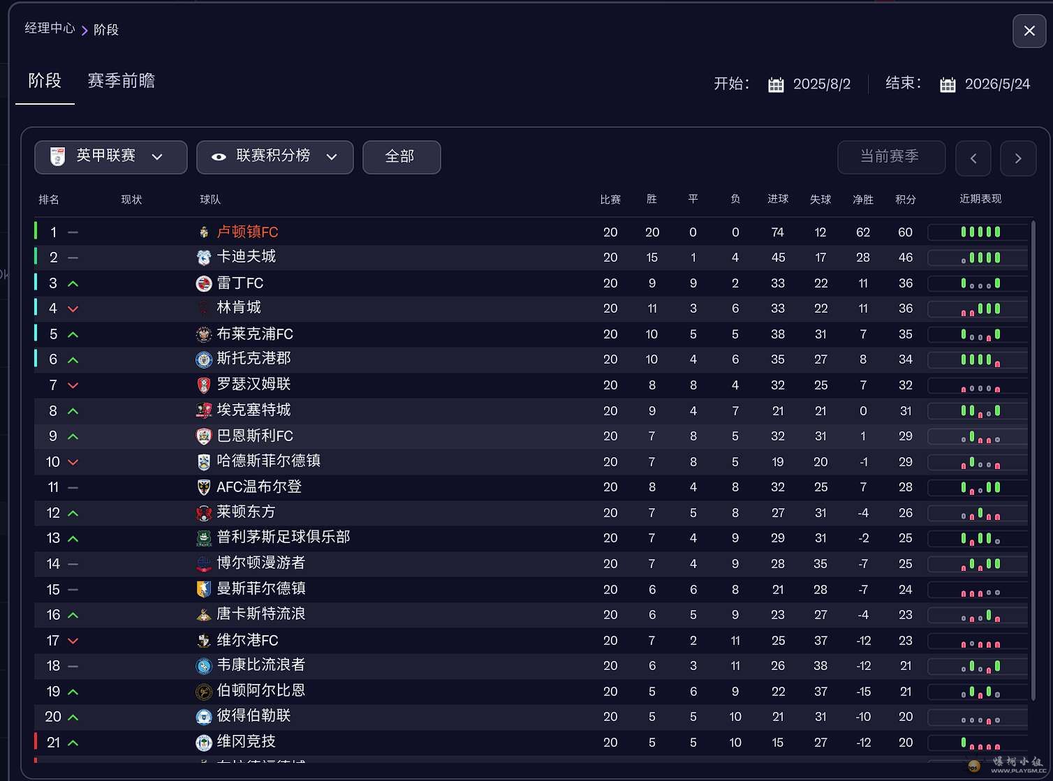This screenshot has height=781, width=1053.
Task: Open 卢顿镇FC team link
Action: (247, 232)
